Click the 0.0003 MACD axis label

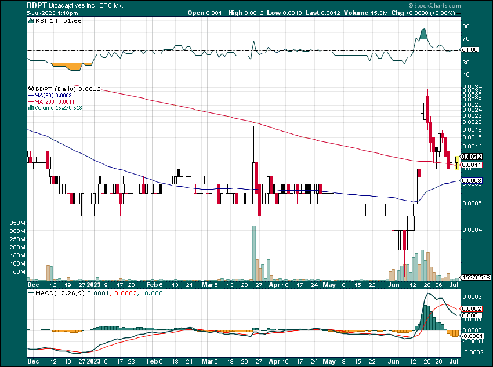coord(472,297)
